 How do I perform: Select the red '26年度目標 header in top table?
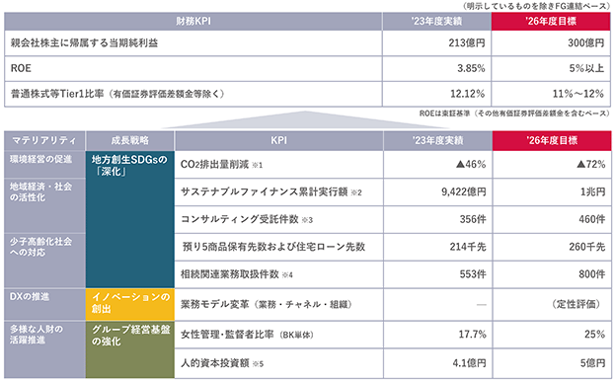click(551, 21)
